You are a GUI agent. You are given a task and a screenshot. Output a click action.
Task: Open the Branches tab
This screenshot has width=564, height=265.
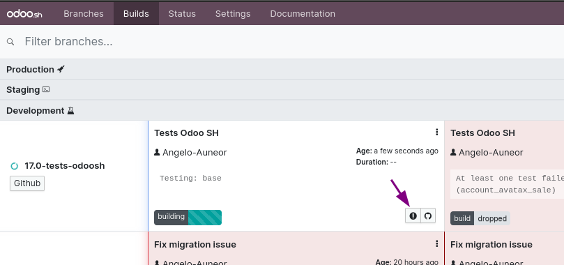click(x=84, y=14)
